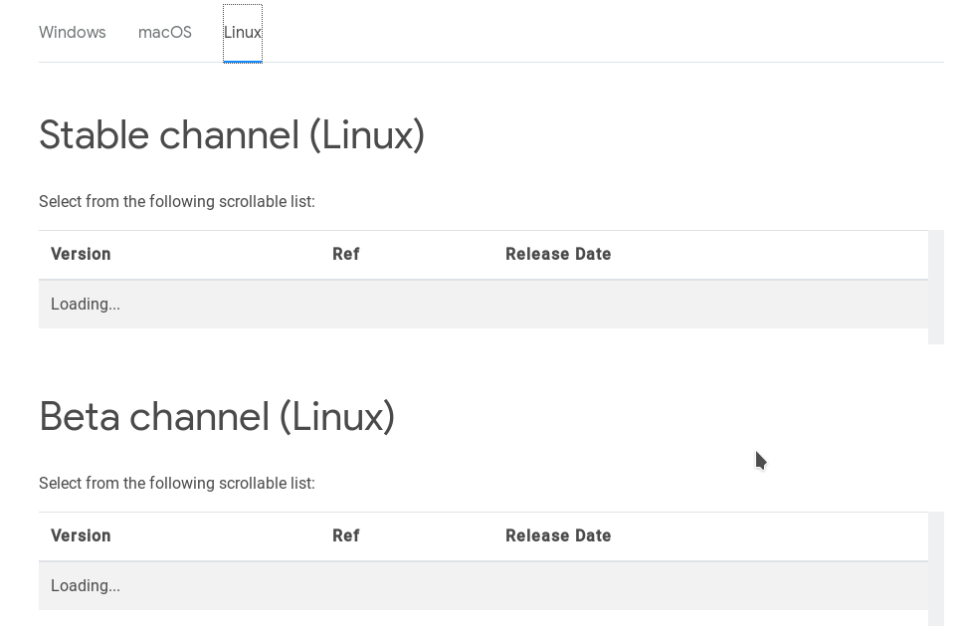The image size is (970, 634).
Task: Click the Release Date header in Stable channel table
Action: coord(558,254)
